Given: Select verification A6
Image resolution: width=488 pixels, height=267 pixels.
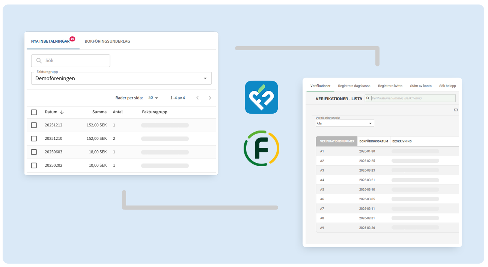Looking at the screenshot, I should (x=322, y=199).
